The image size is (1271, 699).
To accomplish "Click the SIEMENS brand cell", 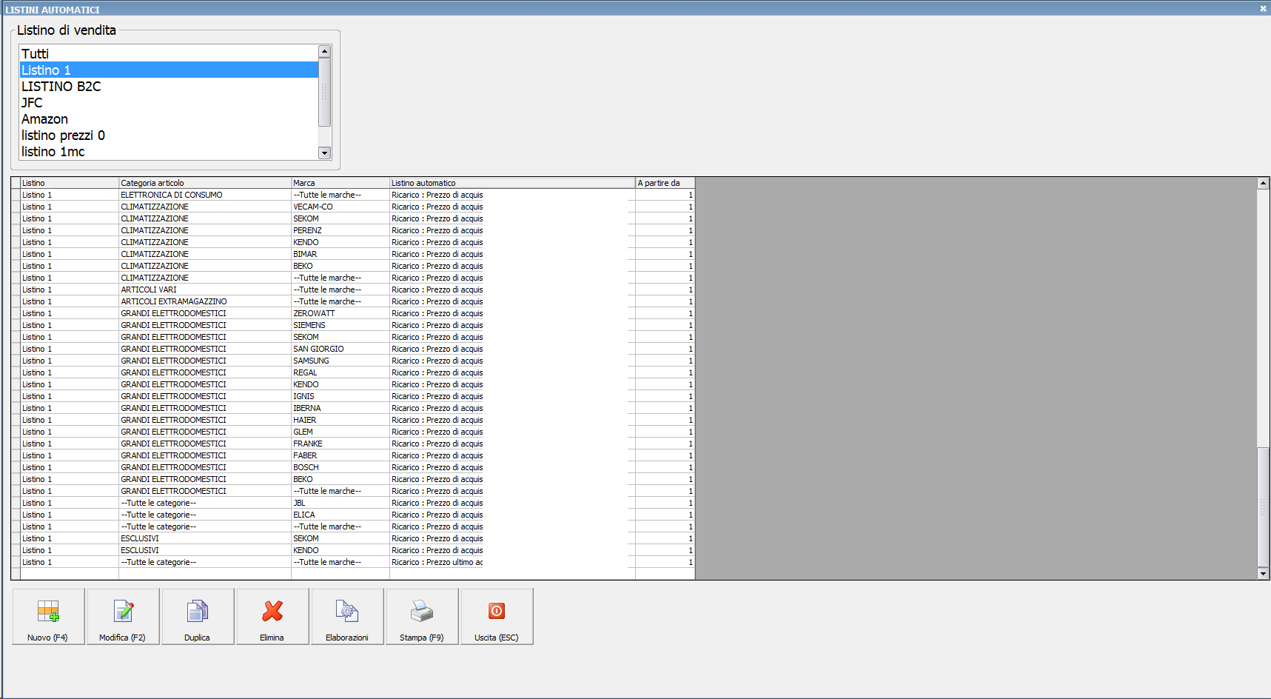I will point(341,325).
